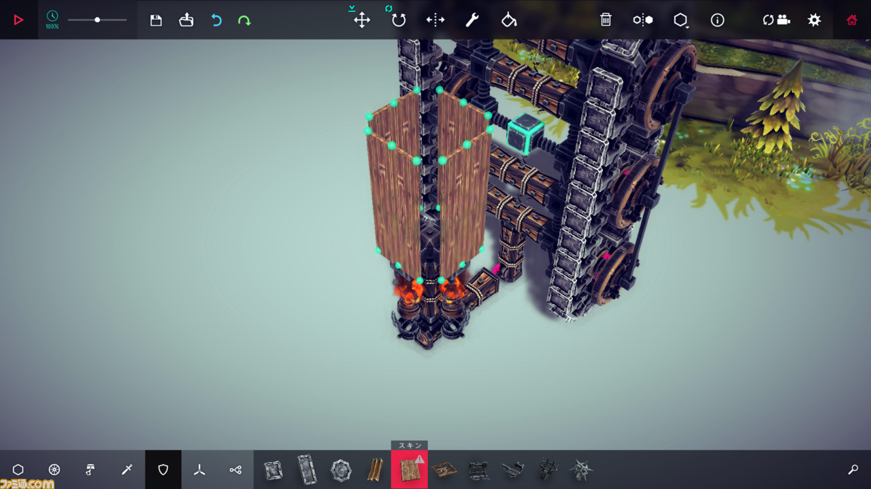Viewport: 871px width, 489px height.
Task: Select the translate move tool
Action: (362, 20)
